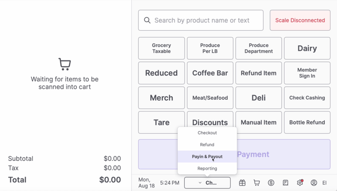
Task: Click the EI user initials label
Action: pos(324,183)
